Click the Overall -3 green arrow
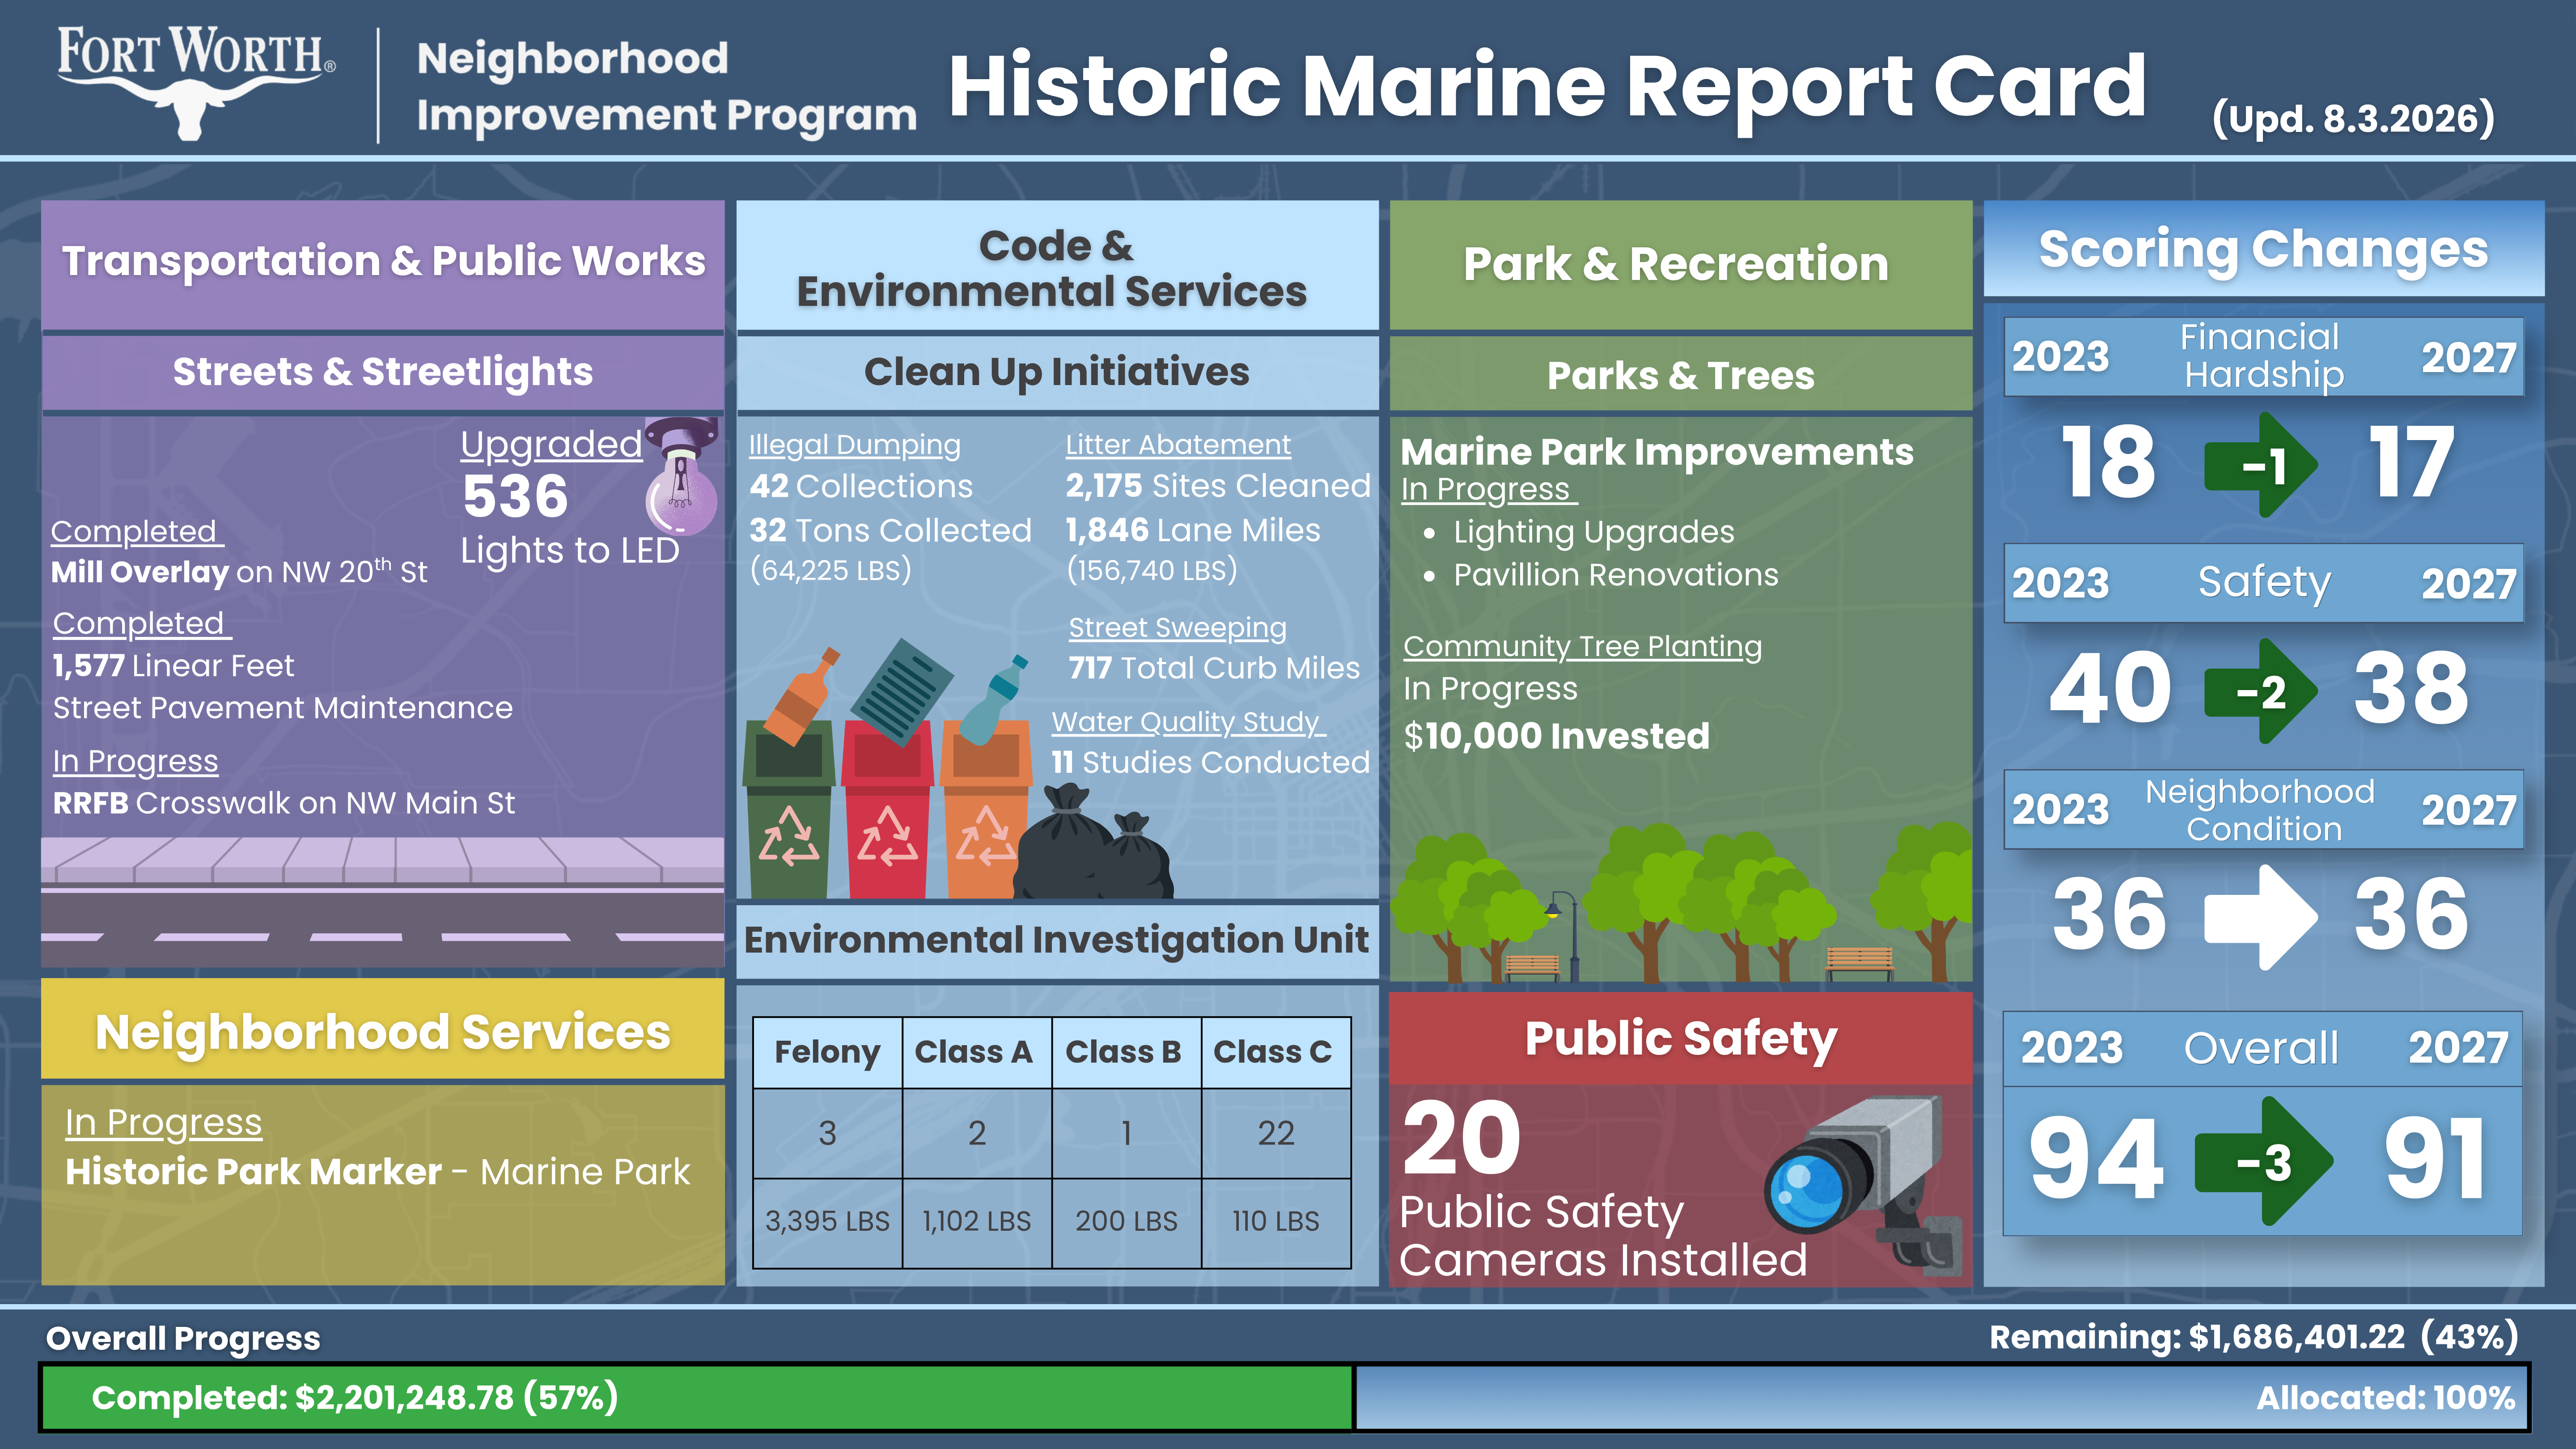2576x1449 pixels. (2263, 1161)
